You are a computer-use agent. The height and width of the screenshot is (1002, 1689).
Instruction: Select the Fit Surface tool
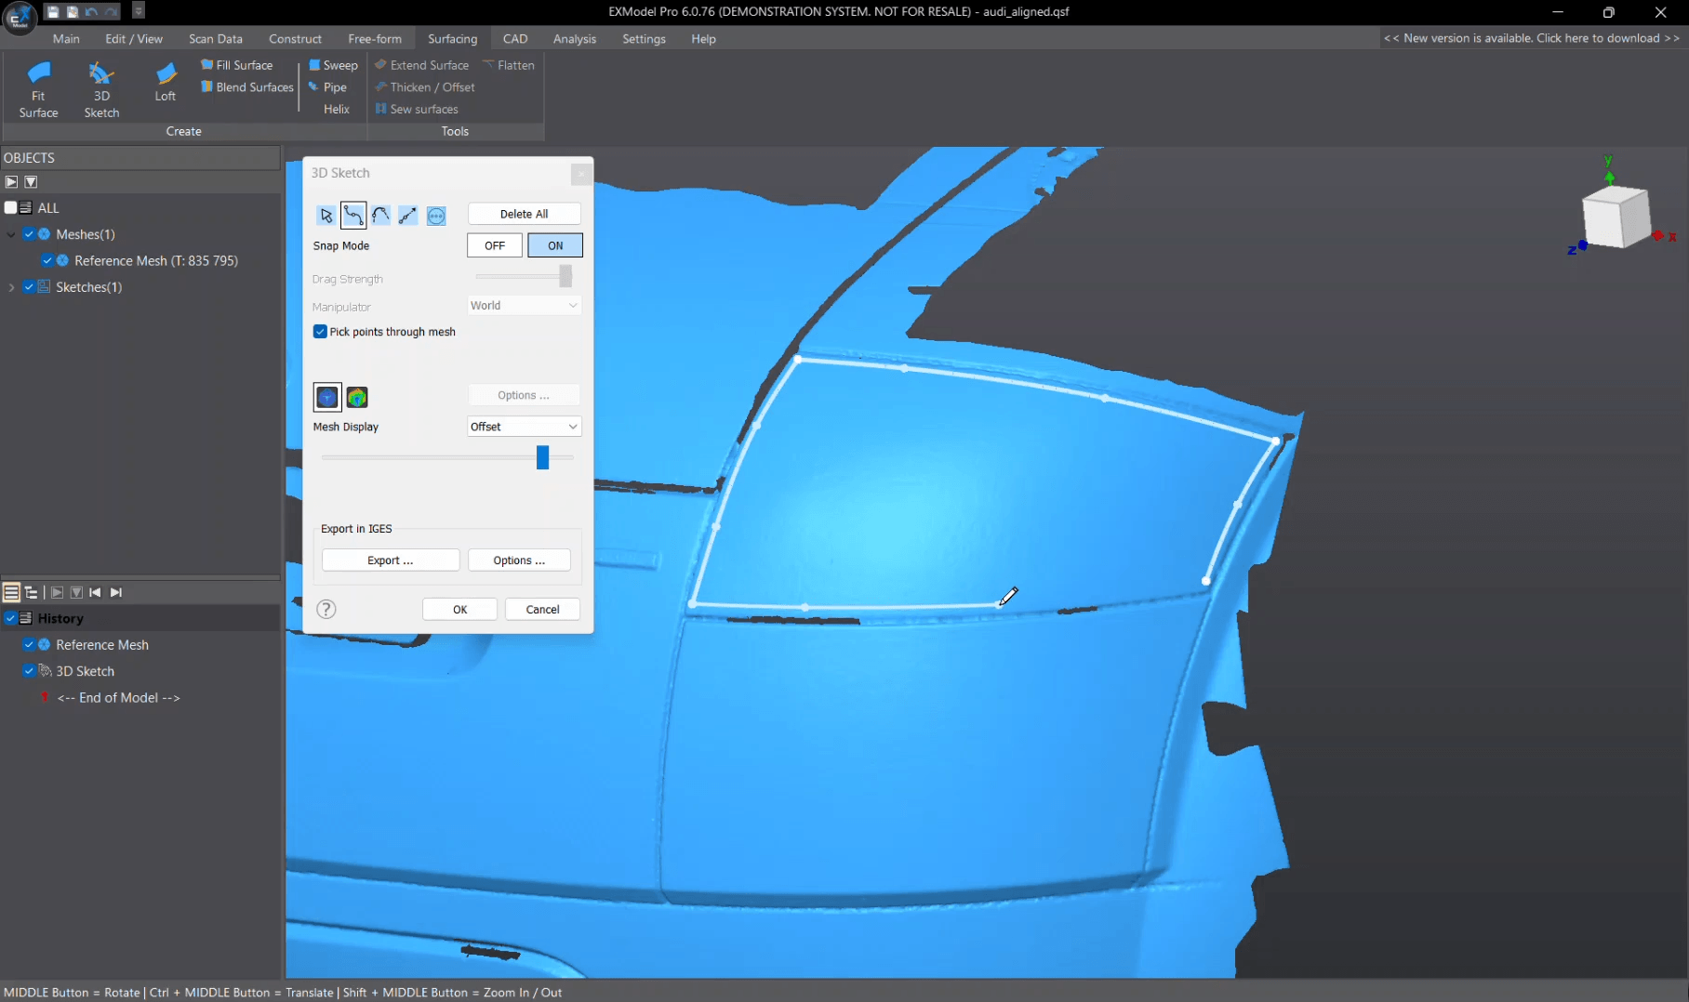tap(38, 87)
